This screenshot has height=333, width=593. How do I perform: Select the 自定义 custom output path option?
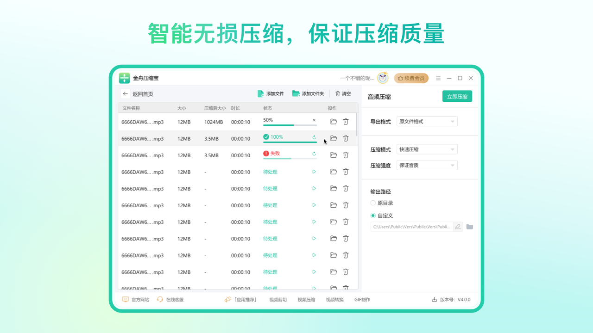pyautogui.click(x=373, y=215)
